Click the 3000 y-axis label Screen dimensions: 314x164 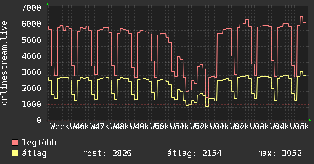(x=32, y=72)
